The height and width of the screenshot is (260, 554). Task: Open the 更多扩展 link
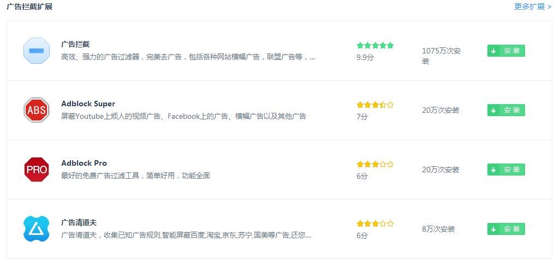(532, 7)
